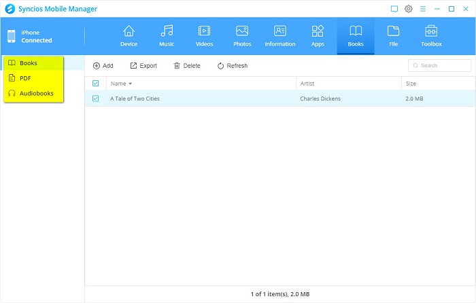Image resolution: width=476 pixels, height=303 pixels.
Task: Choose Audiobooks in the sidebar
Action: (x=34, y=93)
